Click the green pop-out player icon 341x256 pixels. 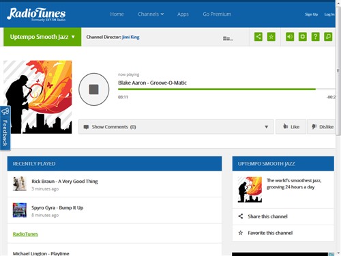(328, 37)
